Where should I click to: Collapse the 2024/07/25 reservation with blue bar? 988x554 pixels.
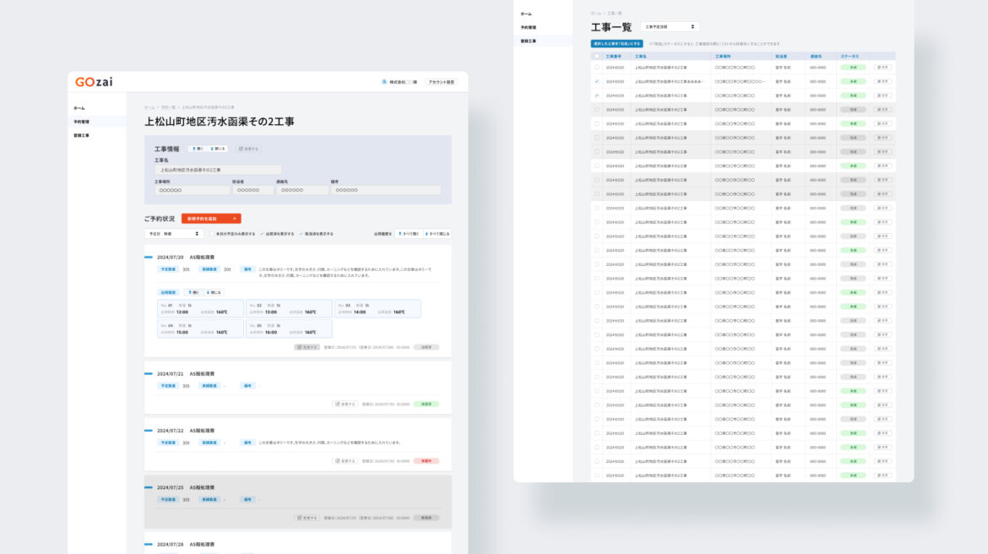tap(149, 487)
